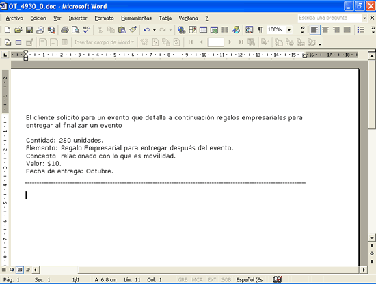Click the vertical scrollbar down arrow

coord(372,238)
